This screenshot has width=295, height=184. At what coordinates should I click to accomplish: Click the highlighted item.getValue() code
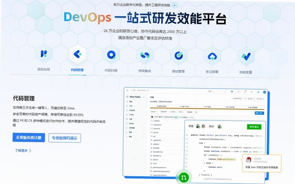226,159
